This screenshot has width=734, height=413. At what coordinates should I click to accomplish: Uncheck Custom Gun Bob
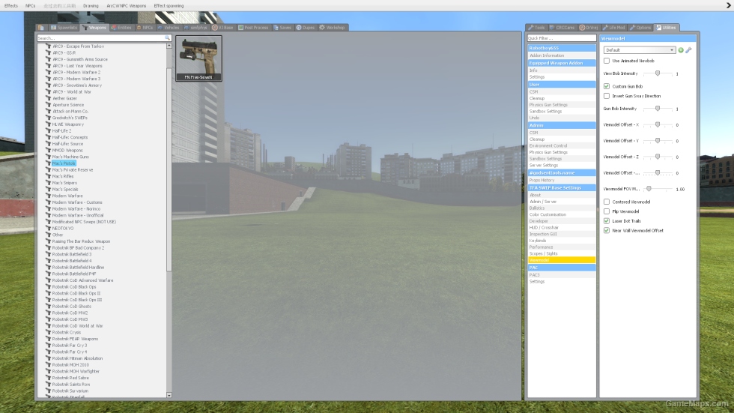(607, 86)
